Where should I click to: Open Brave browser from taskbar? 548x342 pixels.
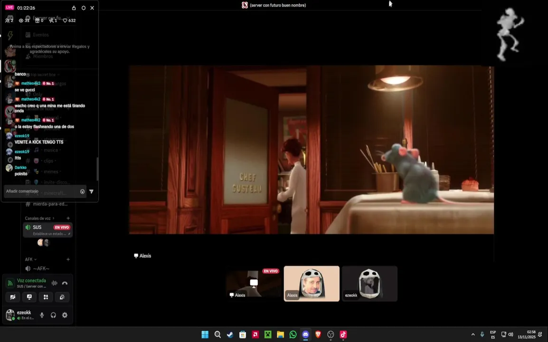(318, 335)
